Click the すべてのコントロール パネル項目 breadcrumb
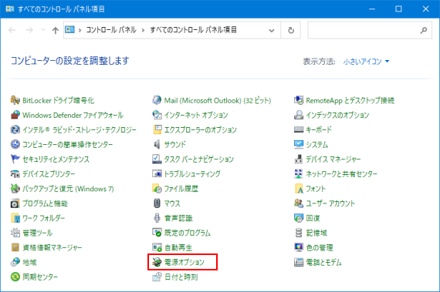Image resolution: width=440 pixels, height=292 pixels. [x=193, y=30]
